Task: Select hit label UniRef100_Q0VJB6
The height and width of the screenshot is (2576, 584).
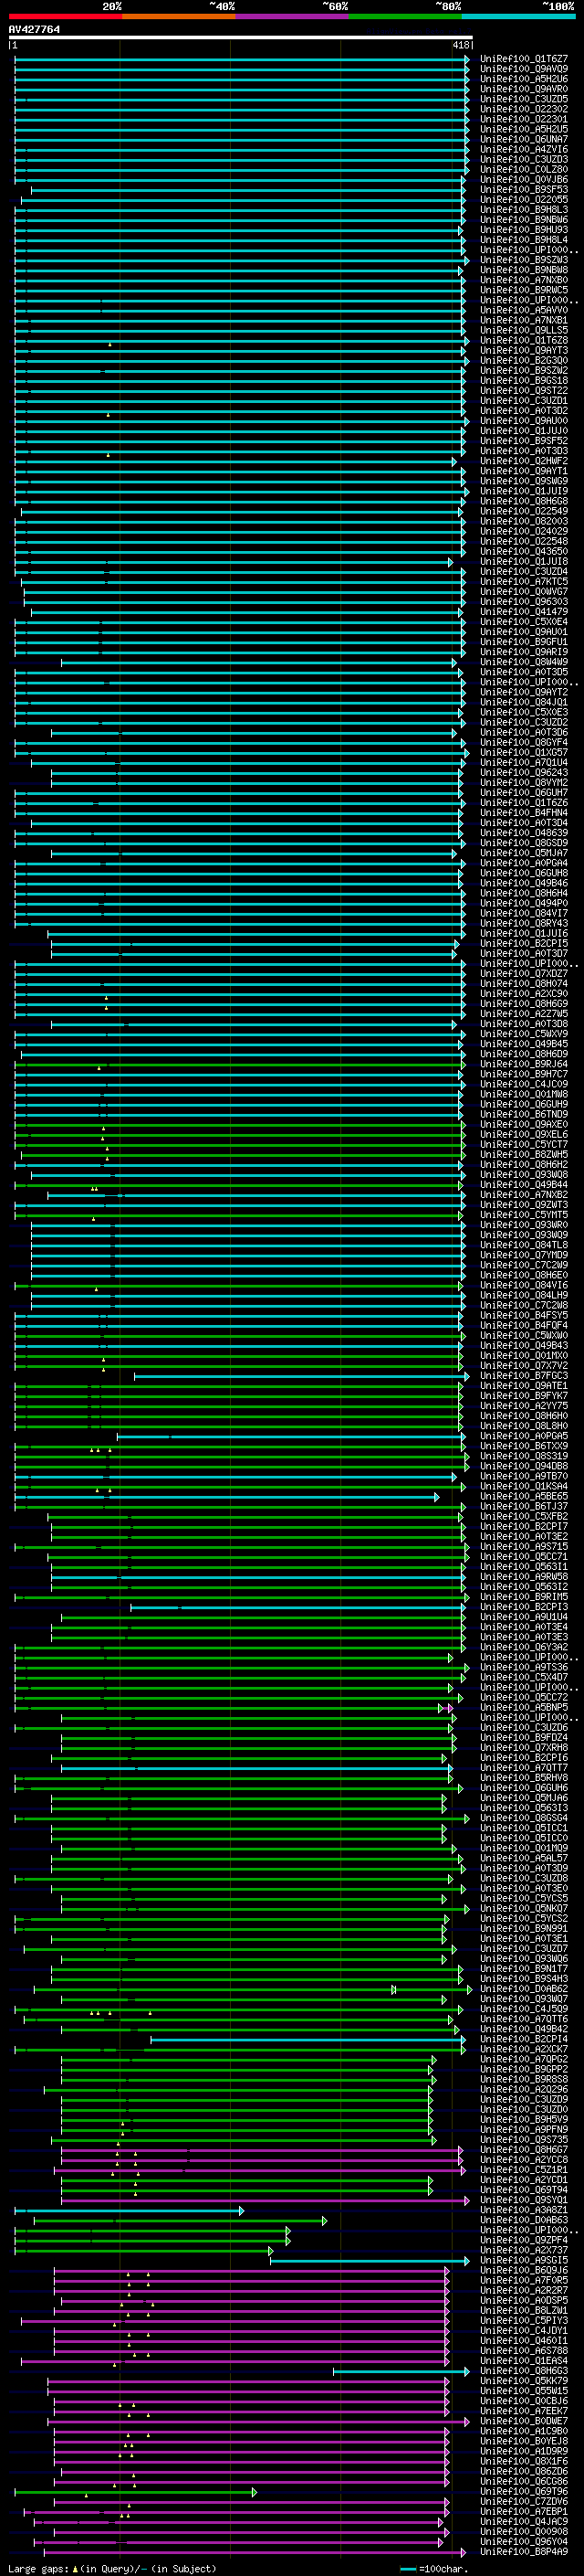Action: pos(523,180)
